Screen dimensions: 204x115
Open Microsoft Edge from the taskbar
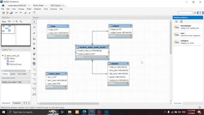pos(84,112)
